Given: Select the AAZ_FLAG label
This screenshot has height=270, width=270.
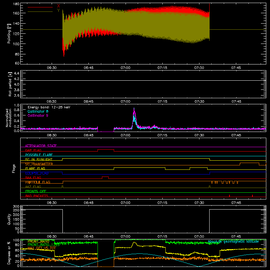Looking at the screenshot, I should tap(33, 187).
